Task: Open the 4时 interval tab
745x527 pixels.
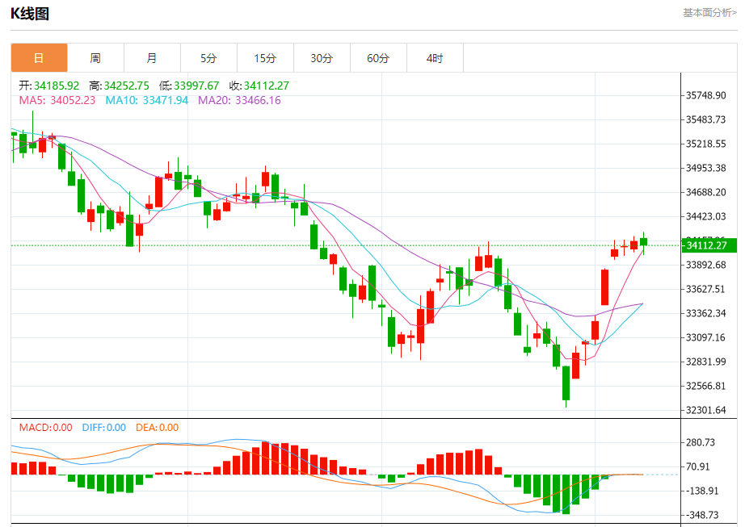Action: tap(435, 58)
